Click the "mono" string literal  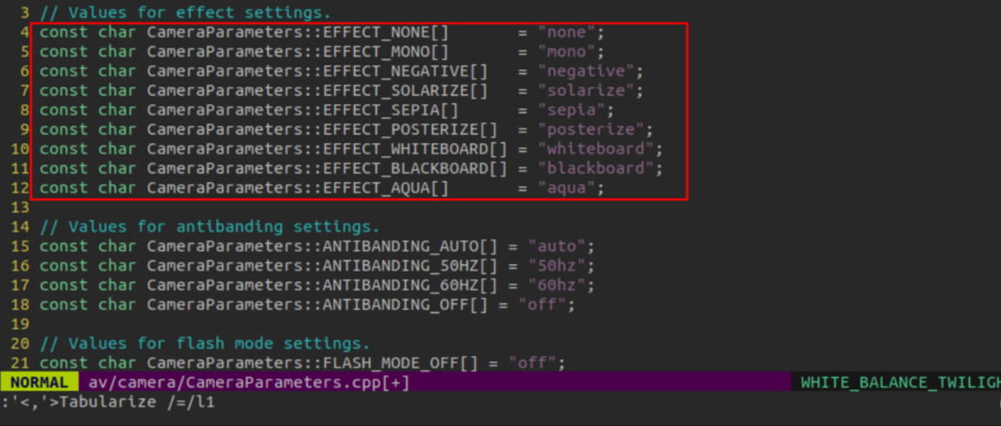pyautogui.click(x=566, y=52)
